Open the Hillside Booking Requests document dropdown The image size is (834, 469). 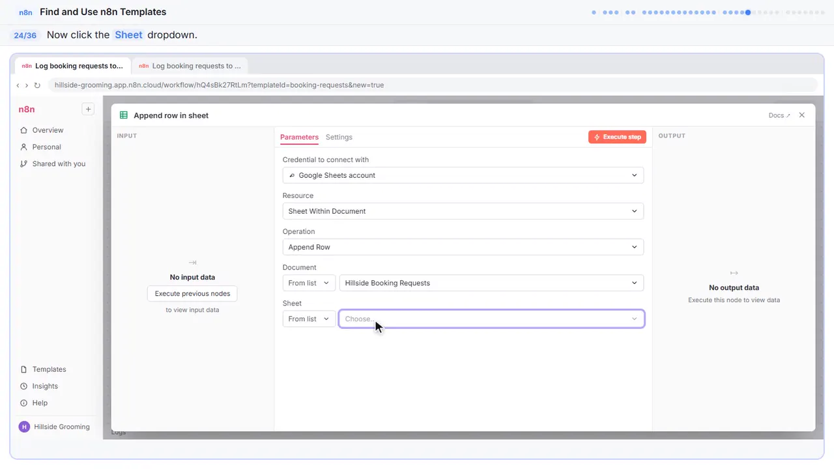click(x=491, y=283)
